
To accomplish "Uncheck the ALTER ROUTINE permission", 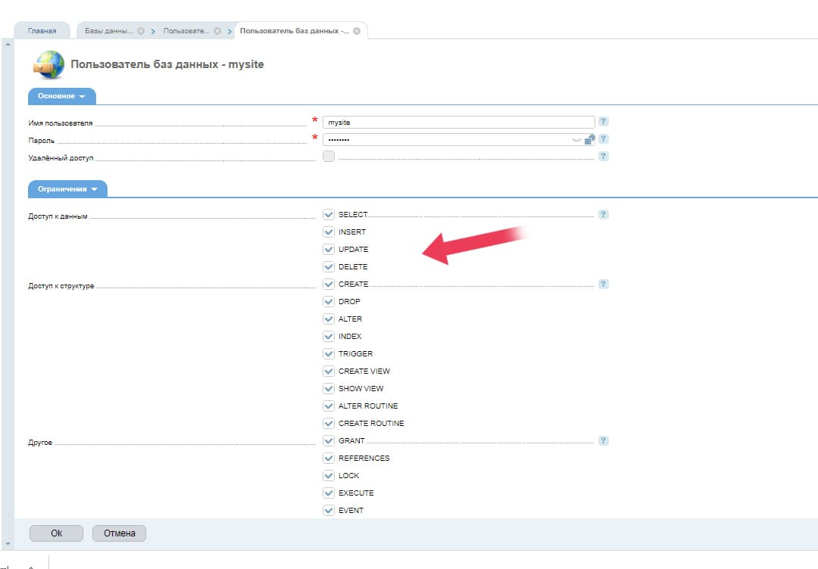I will 329,406.
